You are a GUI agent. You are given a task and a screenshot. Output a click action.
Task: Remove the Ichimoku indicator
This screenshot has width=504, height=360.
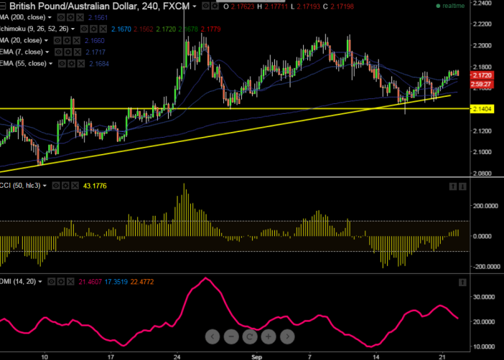tap(103, 29)
